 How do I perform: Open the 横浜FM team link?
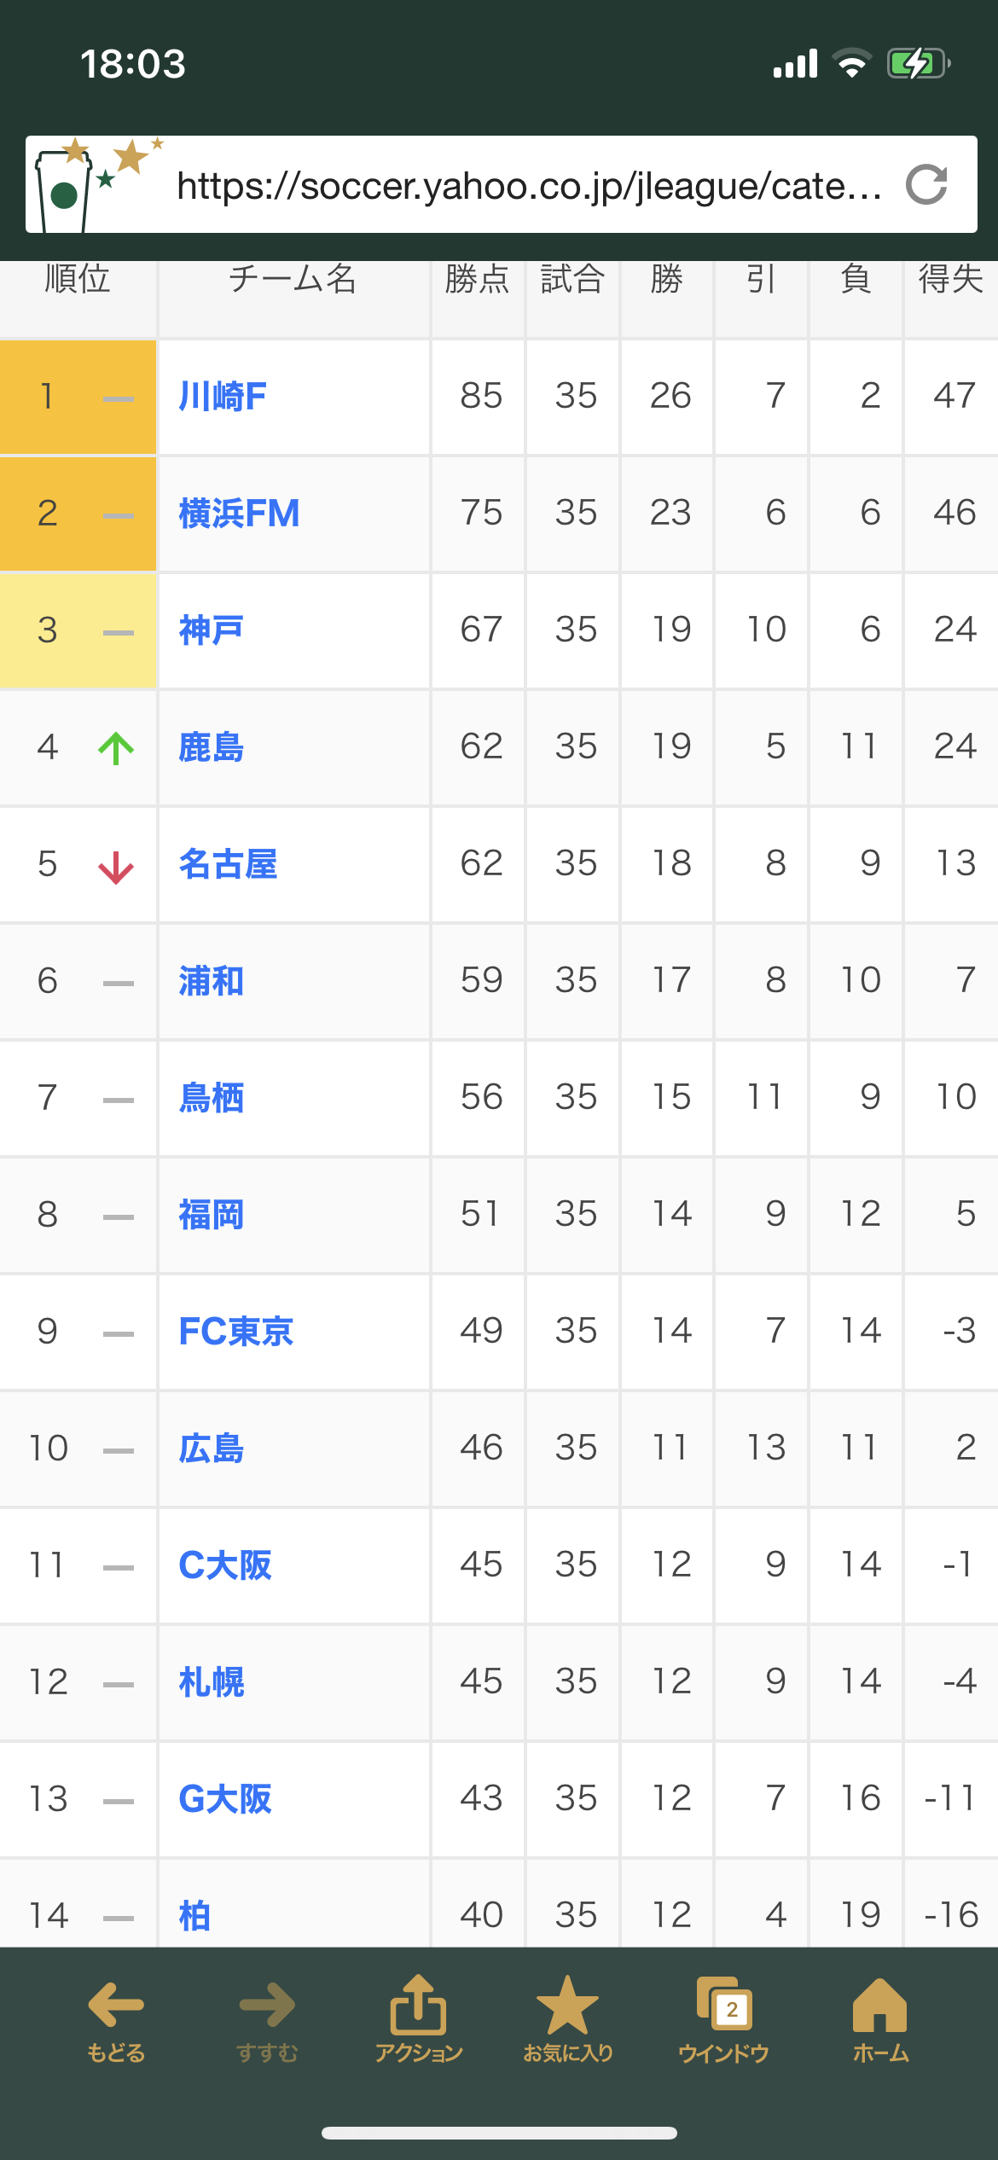pyautogui.click(x=239, y=514)
